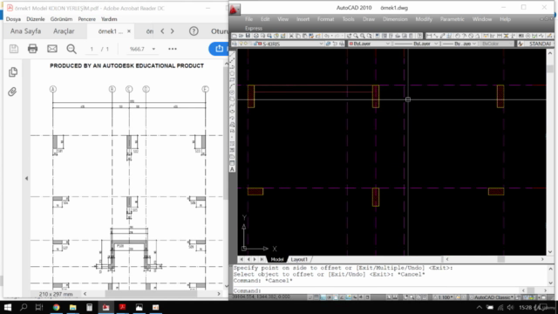The height and width of the screenshot is (314, 558).
Task: Click the blue share button in Acrobat
Action: coord(219,49)
